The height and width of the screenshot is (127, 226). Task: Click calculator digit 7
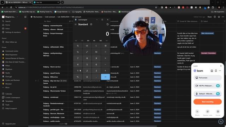click(x=78, y=58)
